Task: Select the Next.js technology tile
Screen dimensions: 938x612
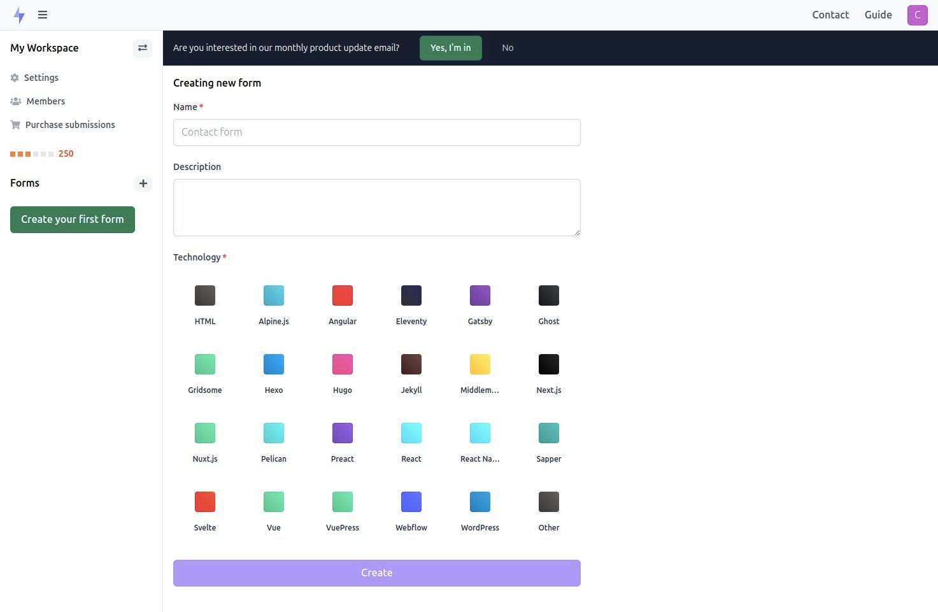Action: [x=548, y=364]
